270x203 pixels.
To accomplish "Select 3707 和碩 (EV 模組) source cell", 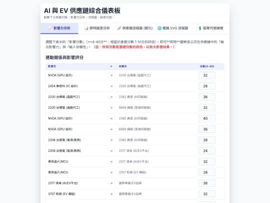I will click(61, 194).
